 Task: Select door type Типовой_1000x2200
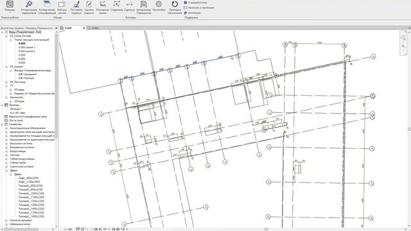[x=31, y=193]
